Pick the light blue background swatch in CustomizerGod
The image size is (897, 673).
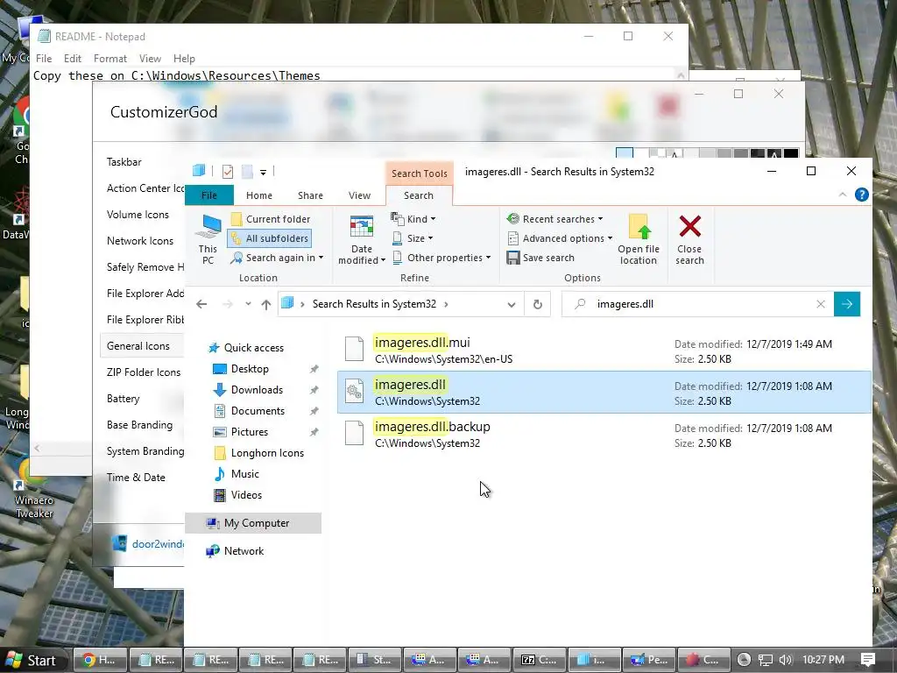coord(624,153)
